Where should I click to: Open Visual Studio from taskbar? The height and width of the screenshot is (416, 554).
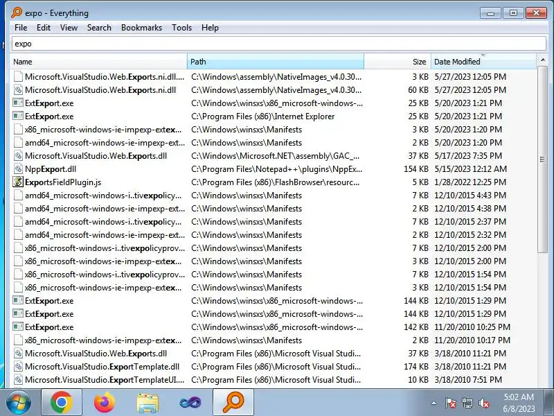tap(190, 402)
